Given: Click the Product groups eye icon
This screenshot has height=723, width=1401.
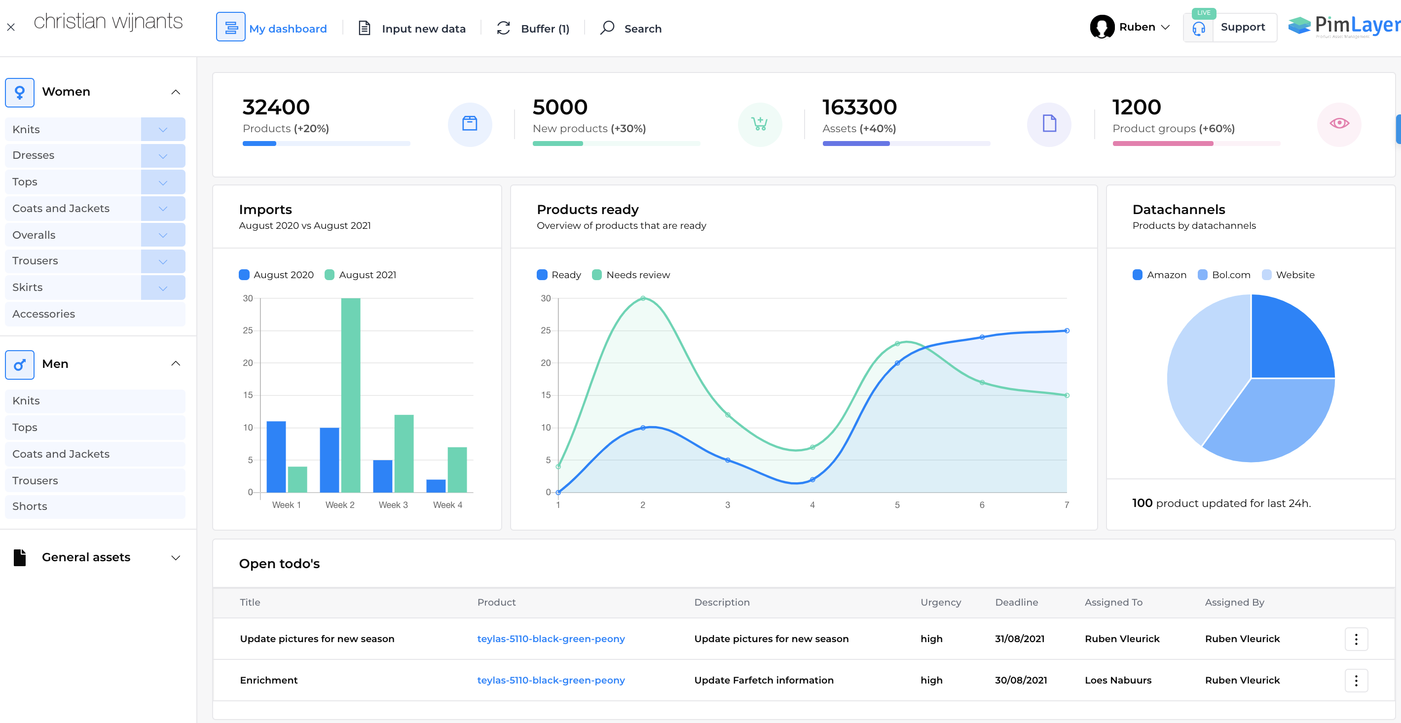Looking at the screenshot, I should (x=1338, y=124).
